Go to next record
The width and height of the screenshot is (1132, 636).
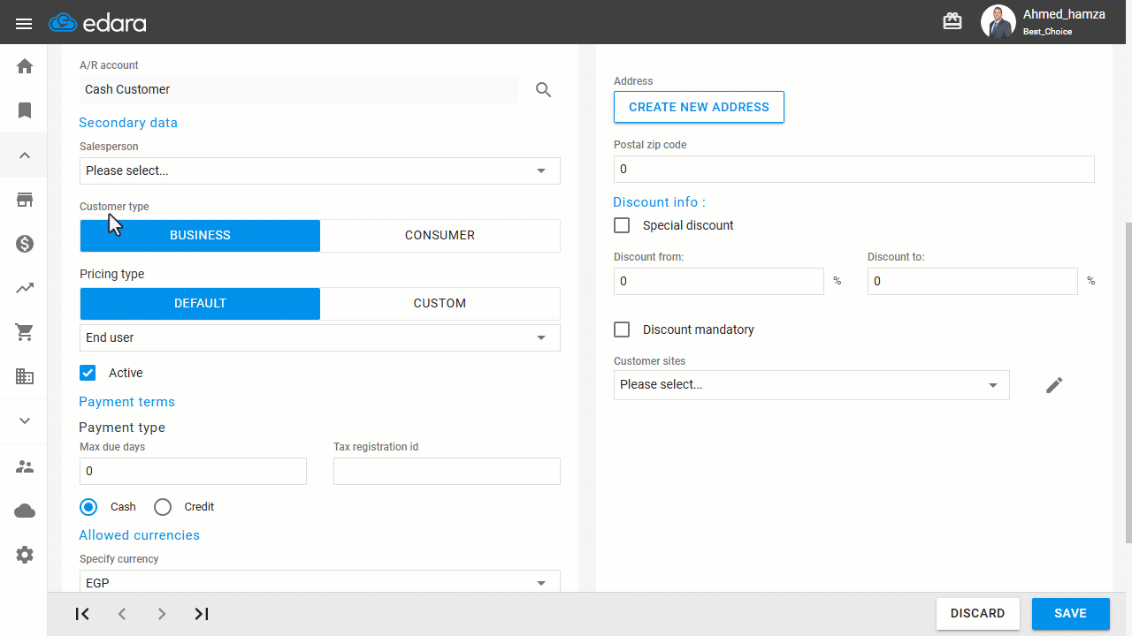point(161,614)
